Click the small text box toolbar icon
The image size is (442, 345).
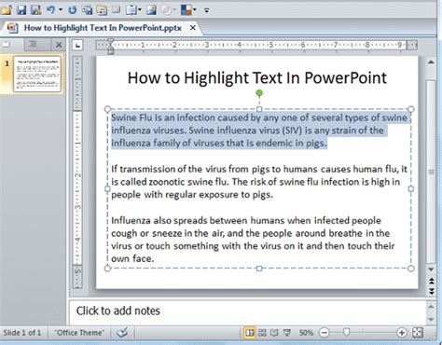pyautogui.click(x=116, y=10)
